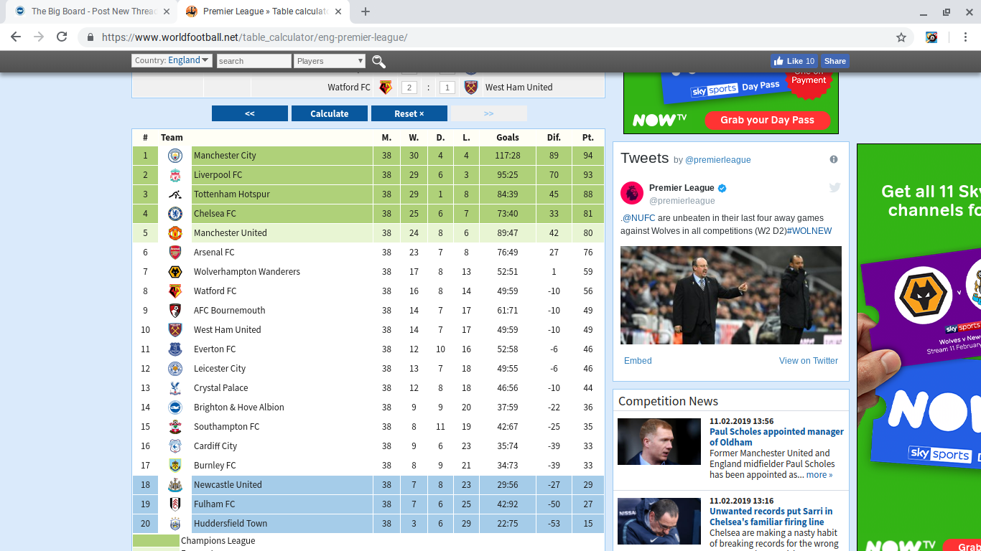Click the Liverpool FC club crest

[175, 175]
